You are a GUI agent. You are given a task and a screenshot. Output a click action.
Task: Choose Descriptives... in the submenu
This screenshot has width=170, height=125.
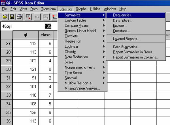(x=123, y=20)
